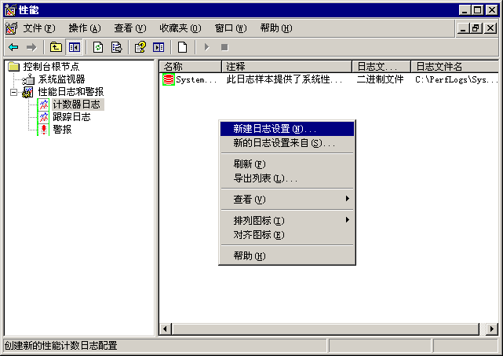Click the C:\PerfLogs\Sys... path cell
The height and width of the screenshot is (356, 503).
pos(457,79)
